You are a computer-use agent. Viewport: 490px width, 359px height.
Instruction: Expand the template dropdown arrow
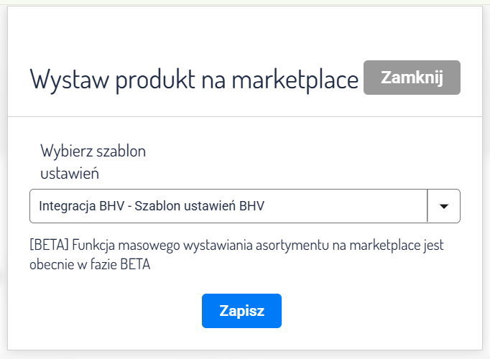tap(443, 206)
